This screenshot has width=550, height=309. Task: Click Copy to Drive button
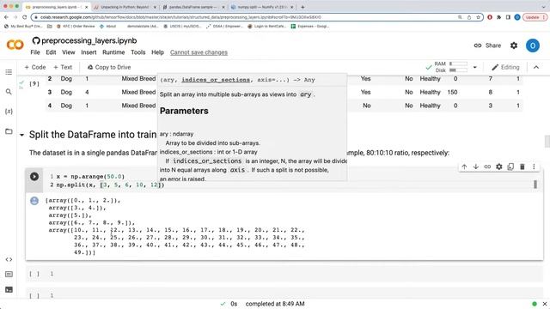click(109, 67)
